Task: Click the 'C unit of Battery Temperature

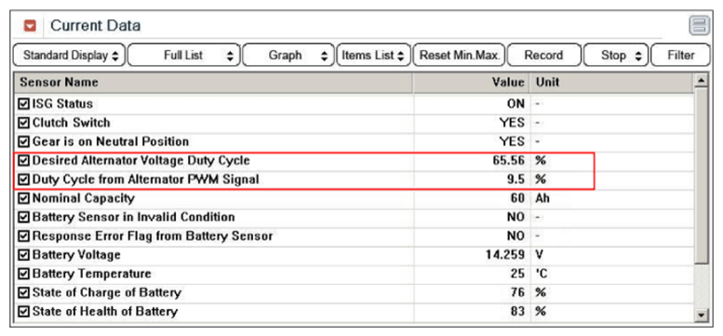Action: [x=541, y=274]
